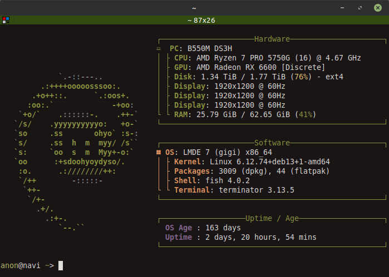The width and height of the screenshot is (389, 277).
Task: Click the Disk line '1.34 TiB / 1.77 TiB'
Action: point(243,77)
